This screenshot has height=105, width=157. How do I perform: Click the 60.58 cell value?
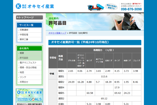coord(90,93)
